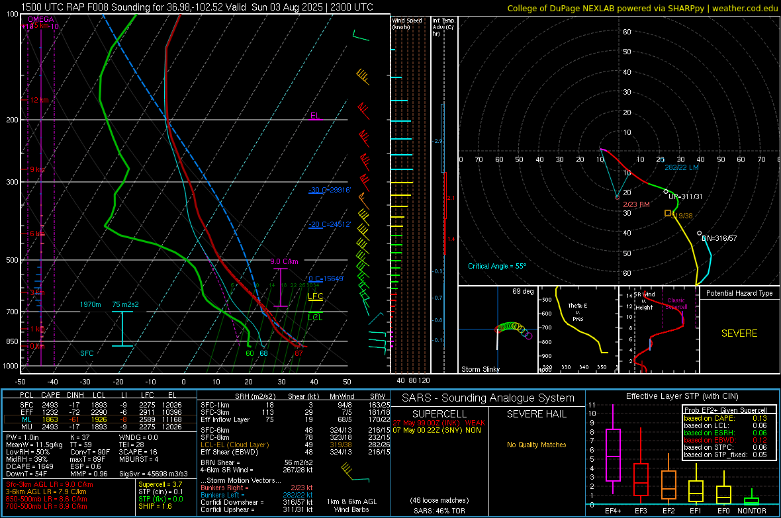Click the 'Potential Hazard Type' heading

tap(739, 293)
